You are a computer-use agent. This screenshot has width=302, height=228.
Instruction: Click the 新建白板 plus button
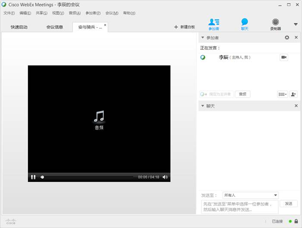(185, 27)
